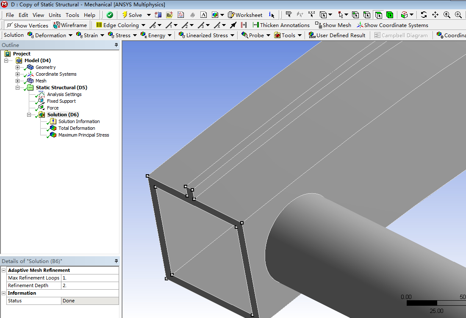
Task: Open the Solve dropdown arrow
Action: coord(149,15)
